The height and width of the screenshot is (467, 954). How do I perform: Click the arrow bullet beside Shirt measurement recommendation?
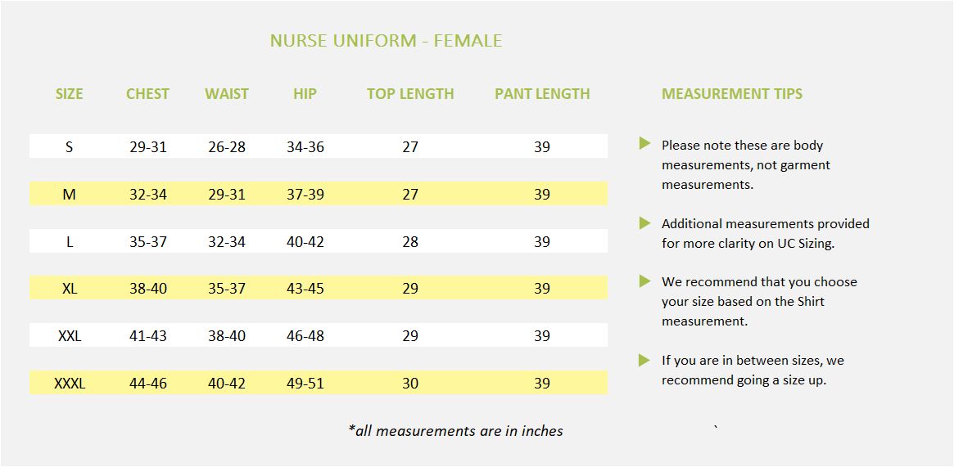pyautogui.click(x=644, y=281)
